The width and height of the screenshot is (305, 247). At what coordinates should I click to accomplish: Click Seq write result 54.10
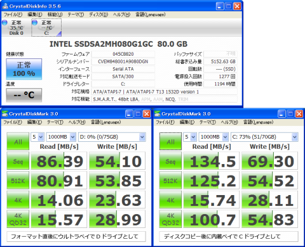point(117,161)
